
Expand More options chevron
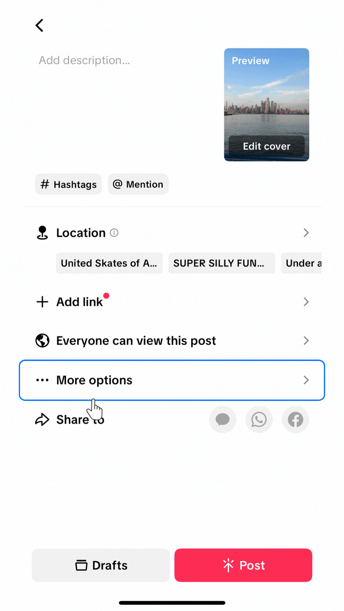pos(306,380)
